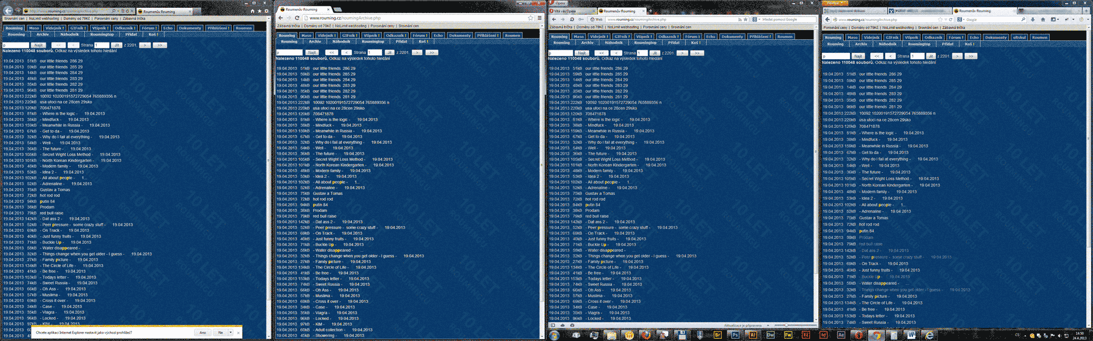1093x341 pixels.
Task: Click 'NoLimit webhosting' link in Firefox window
Action: [x=897, y=27]
